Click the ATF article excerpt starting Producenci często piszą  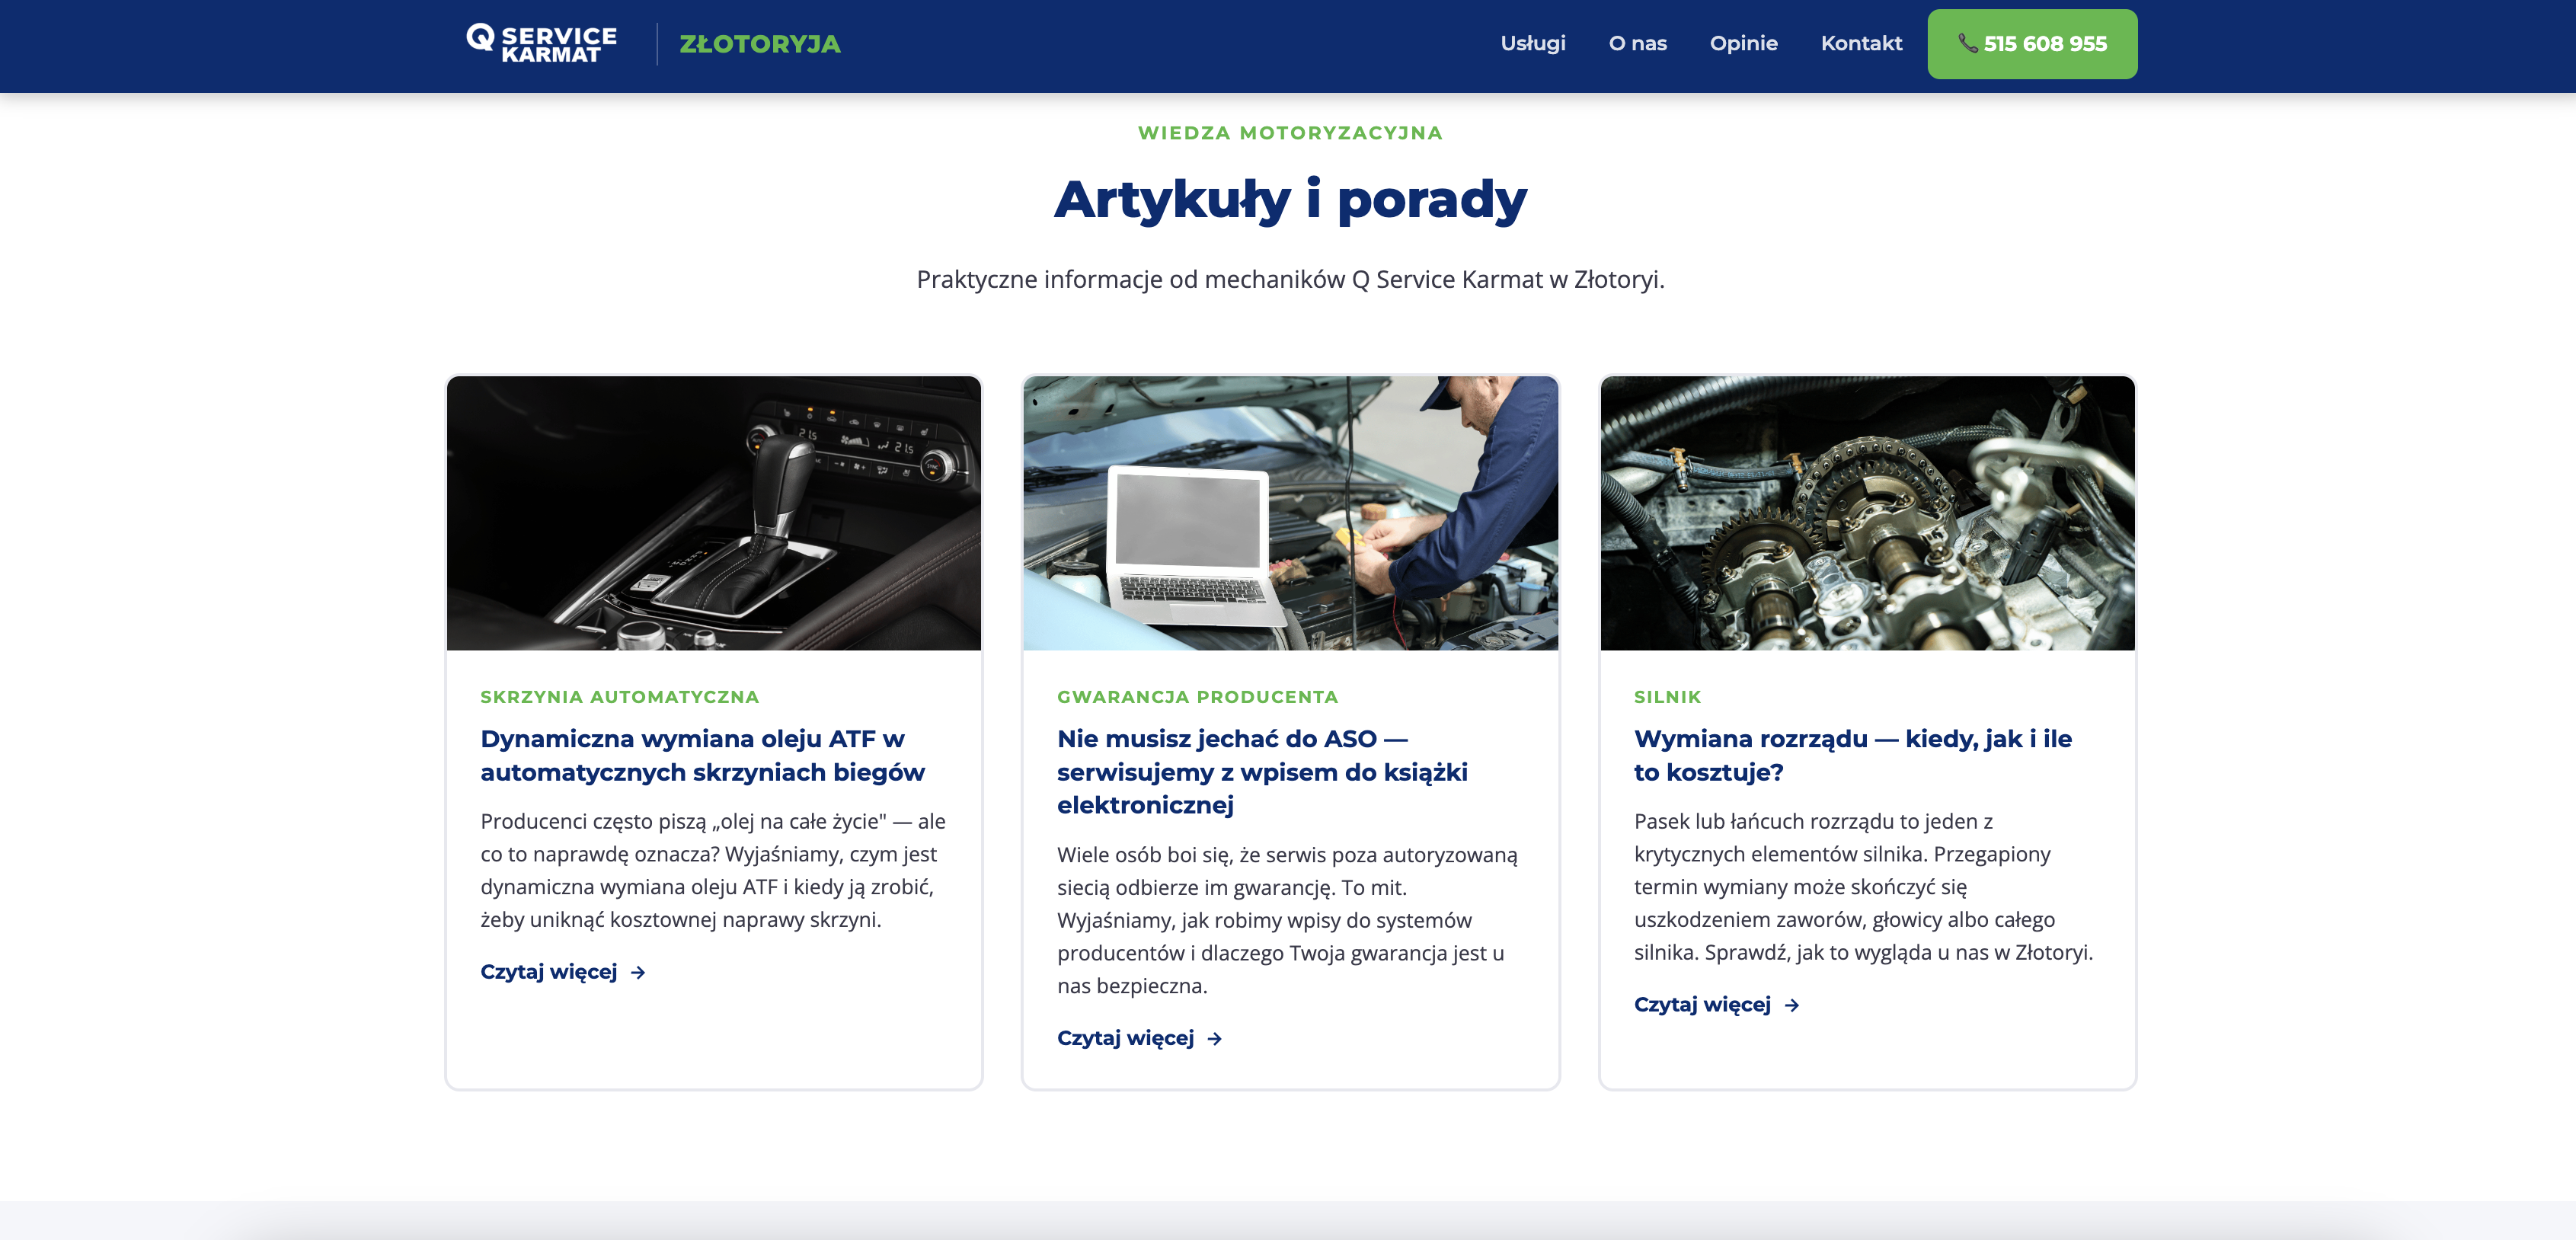[x=713, y=870]
